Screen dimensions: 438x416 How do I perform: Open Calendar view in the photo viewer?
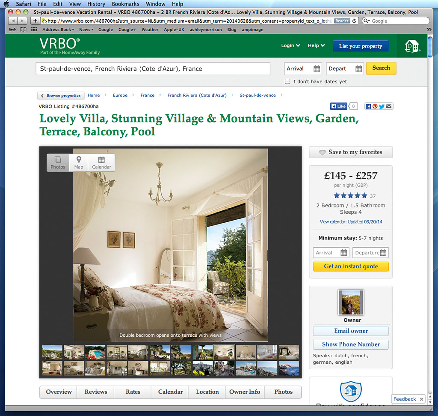[101, 163]
